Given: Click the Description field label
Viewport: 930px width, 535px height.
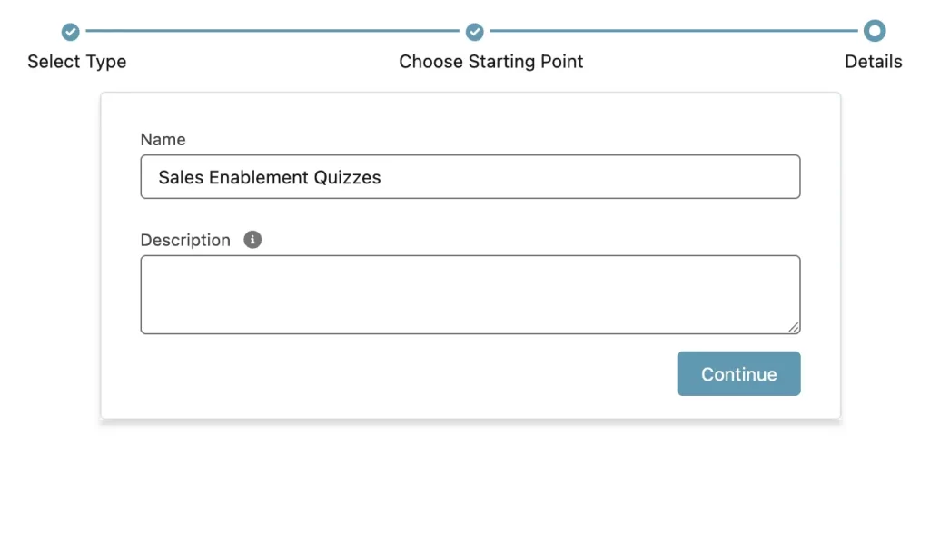Looking at the screenshot, I should tap(185, 240).
